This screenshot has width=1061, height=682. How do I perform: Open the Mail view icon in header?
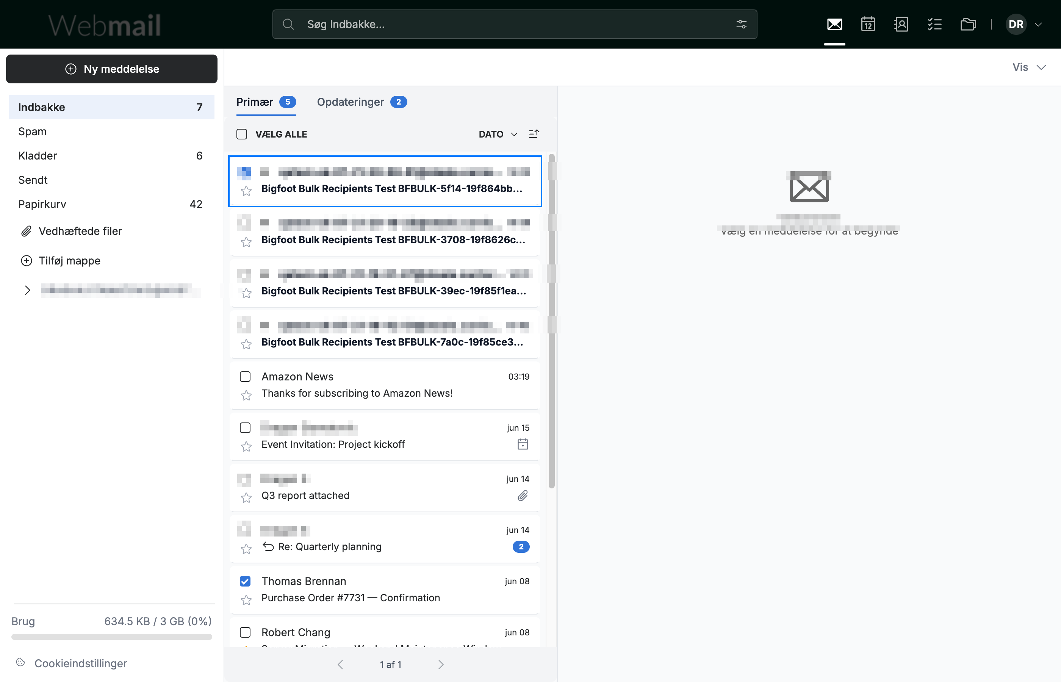click(834, 24)
